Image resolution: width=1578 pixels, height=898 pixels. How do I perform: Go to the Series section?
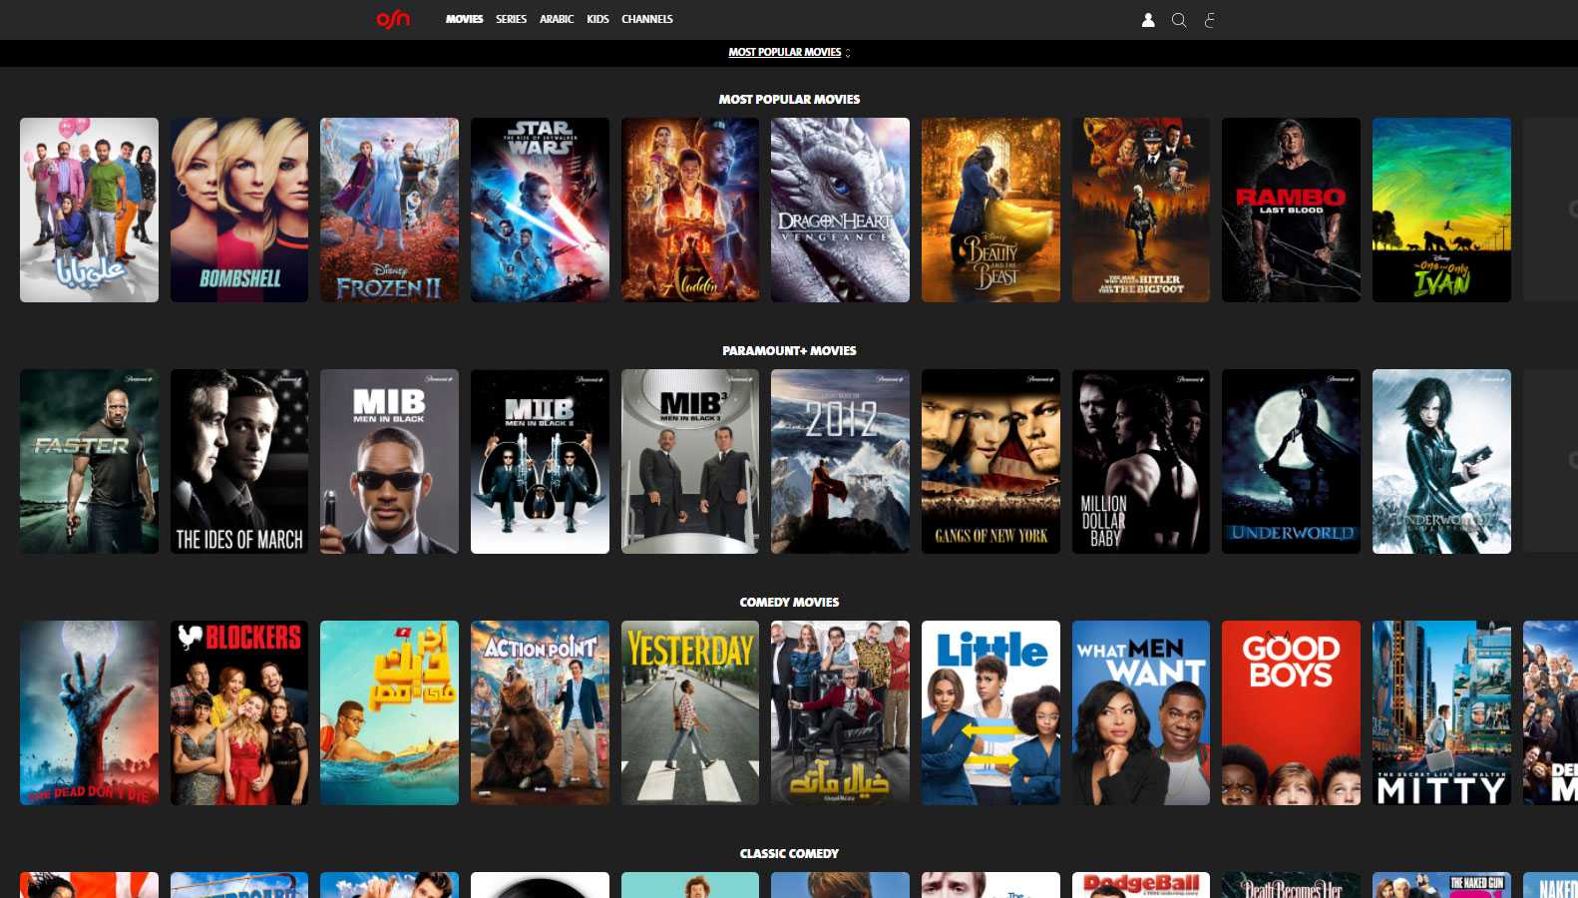[511, 19]
